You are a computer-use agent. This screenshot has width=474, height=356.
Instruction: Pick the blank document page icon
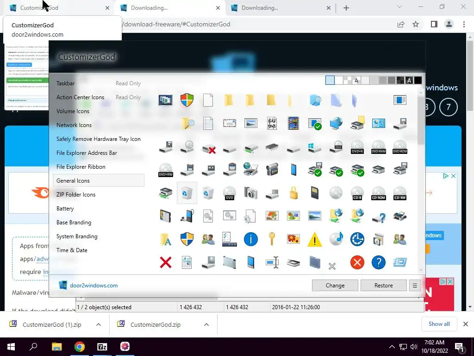(x=208, y=100)
